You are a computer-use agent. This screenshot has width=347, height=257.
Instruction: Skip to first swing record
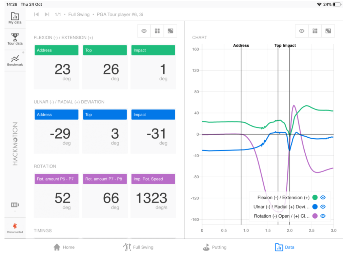[x=37, y=15]
